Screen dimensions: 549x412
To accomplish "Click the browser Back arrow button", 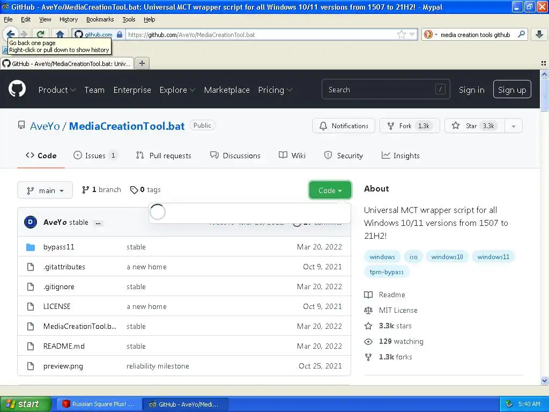I will pyautogui.click(x=10, y=34).
